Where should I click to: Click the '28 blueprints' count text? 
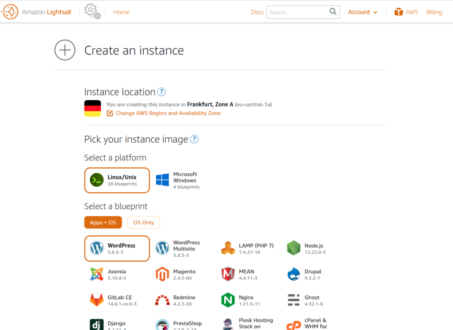point(122,184)
